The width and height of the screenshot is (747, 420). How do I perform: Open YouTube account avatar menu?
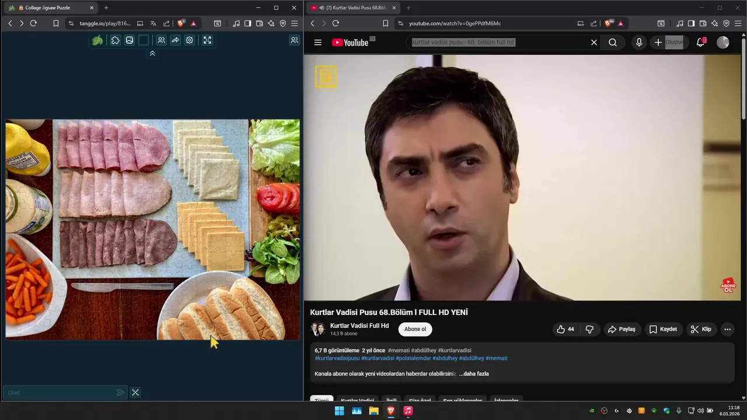(723, 43)
